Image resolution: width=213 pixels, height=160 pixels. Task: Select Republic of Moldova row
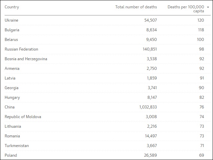coord(23,117)
